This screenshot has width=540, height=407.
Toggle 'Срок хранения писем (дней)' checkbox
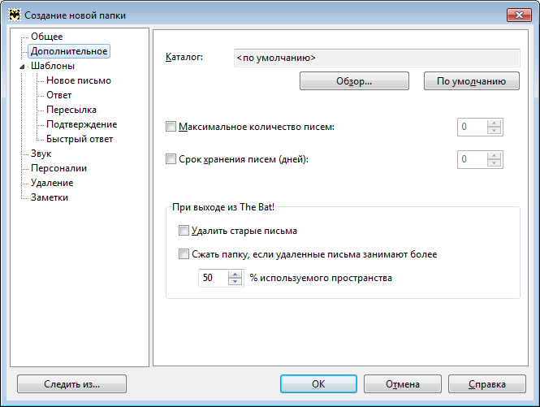(171, 159)
